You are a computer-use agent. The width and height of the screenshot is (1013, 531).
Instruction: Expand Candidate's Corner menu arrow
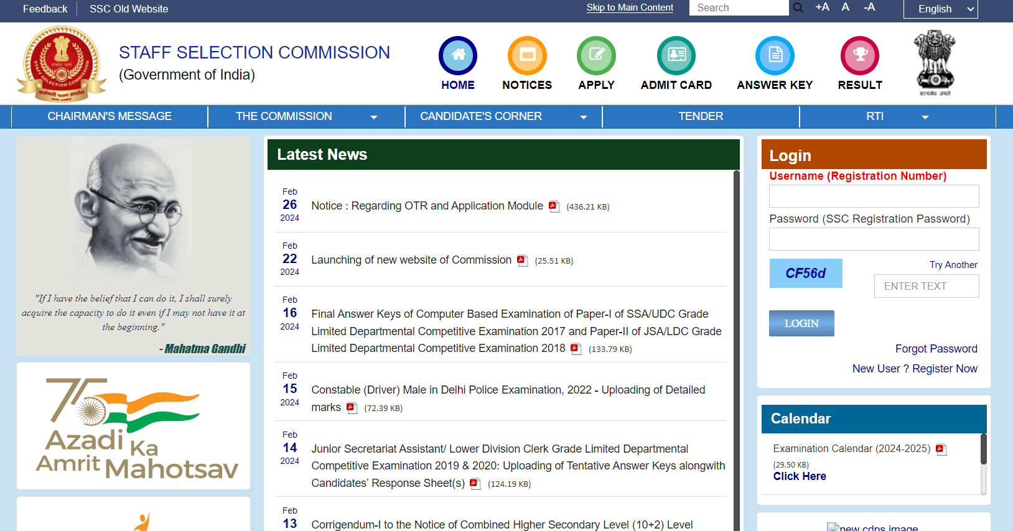pos(584,117)
